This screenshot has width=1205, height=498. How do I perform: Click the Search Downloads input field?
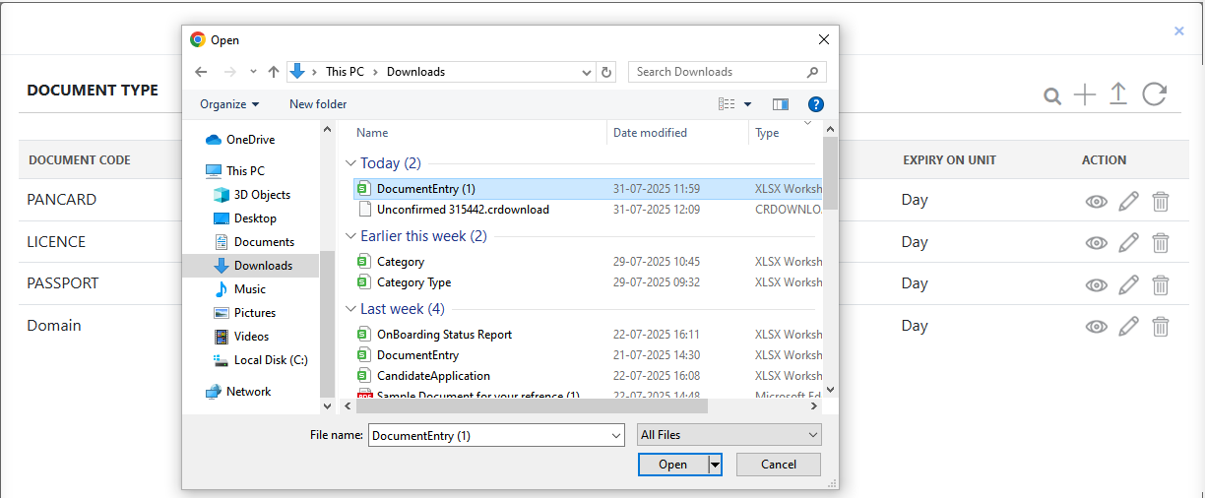point(719,72)
